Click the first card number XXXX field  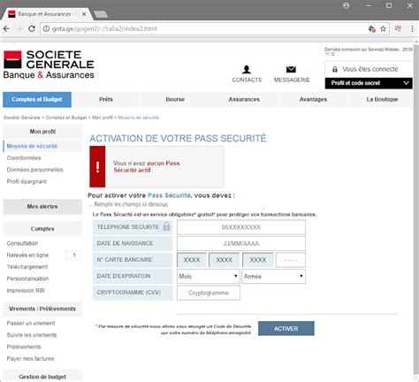[x=192, y=260]
